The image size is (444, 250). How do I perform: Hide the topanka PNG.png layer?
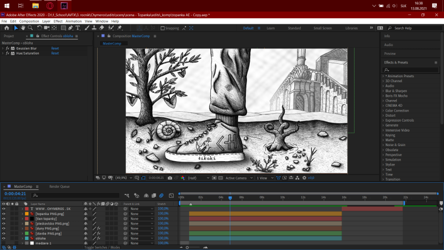4,214
